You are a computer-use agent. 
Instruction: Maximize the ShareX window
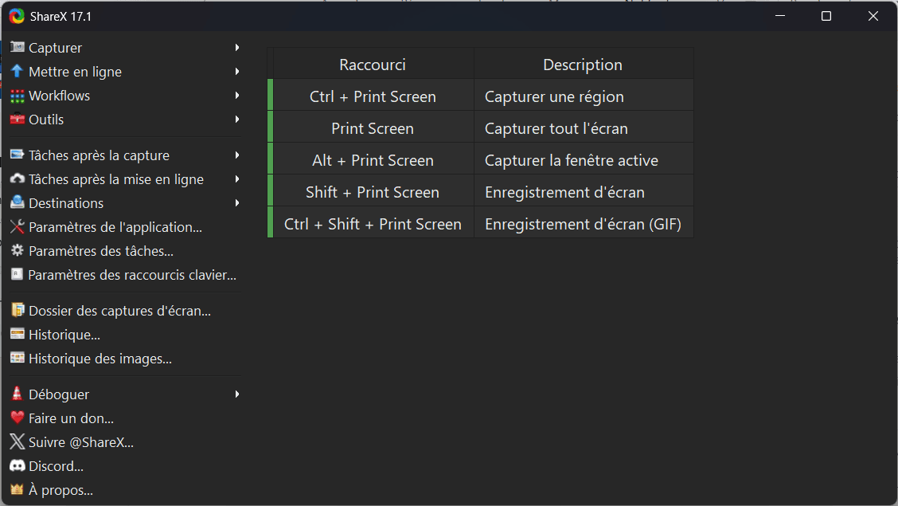(x=826, y=16)
